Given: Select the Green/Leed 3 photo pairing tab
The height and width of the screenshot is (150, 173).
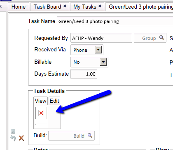Looking at the screenshot, I should pos(139,7).
